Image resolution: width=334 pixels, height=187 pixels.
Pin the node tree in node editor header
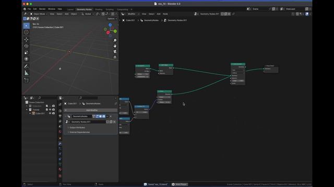click(x=233, y=14)
